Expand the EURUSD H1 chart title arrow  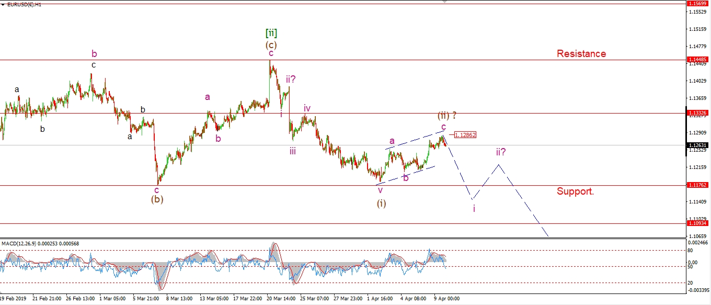pyautogui.click(x=4, y=5)
